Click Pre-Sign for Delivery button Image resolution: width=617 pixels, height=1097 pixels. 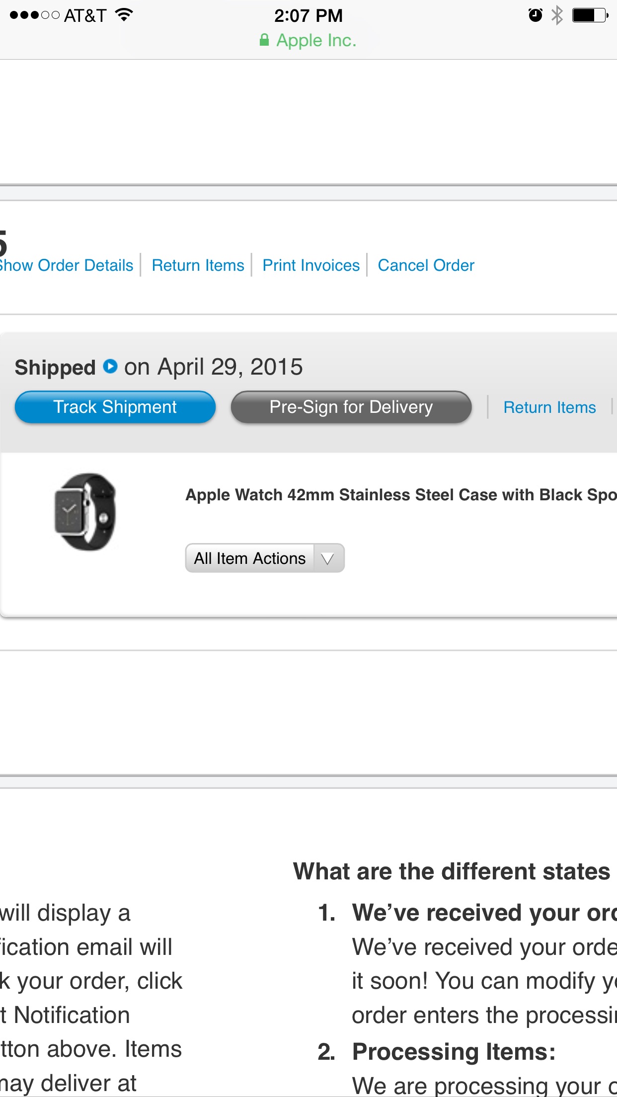point(351,407)
